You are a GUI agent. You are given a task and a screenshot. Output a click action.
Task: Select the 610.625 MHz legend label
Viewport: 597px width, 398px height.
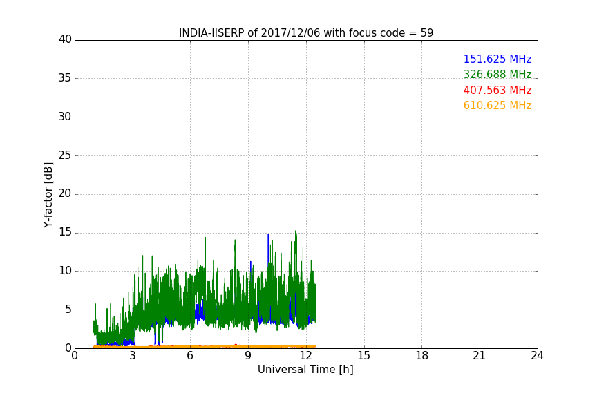[x=497, y=106]
